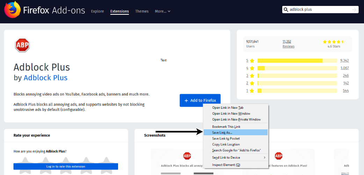The width and height of the screenshot is (364, 175).
Task: Expand the Send Link to Device submenu
Action: 235,158
